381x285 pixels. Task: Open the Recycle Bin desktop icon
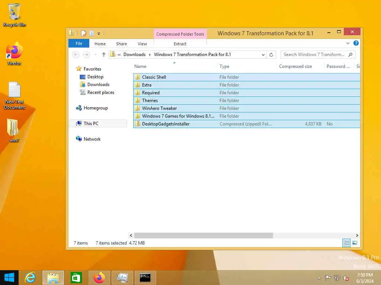click(14, 15)
